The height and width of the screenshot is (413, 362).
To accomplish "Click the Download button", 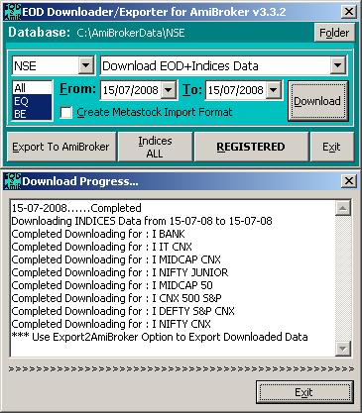I will tap(317, 101).
